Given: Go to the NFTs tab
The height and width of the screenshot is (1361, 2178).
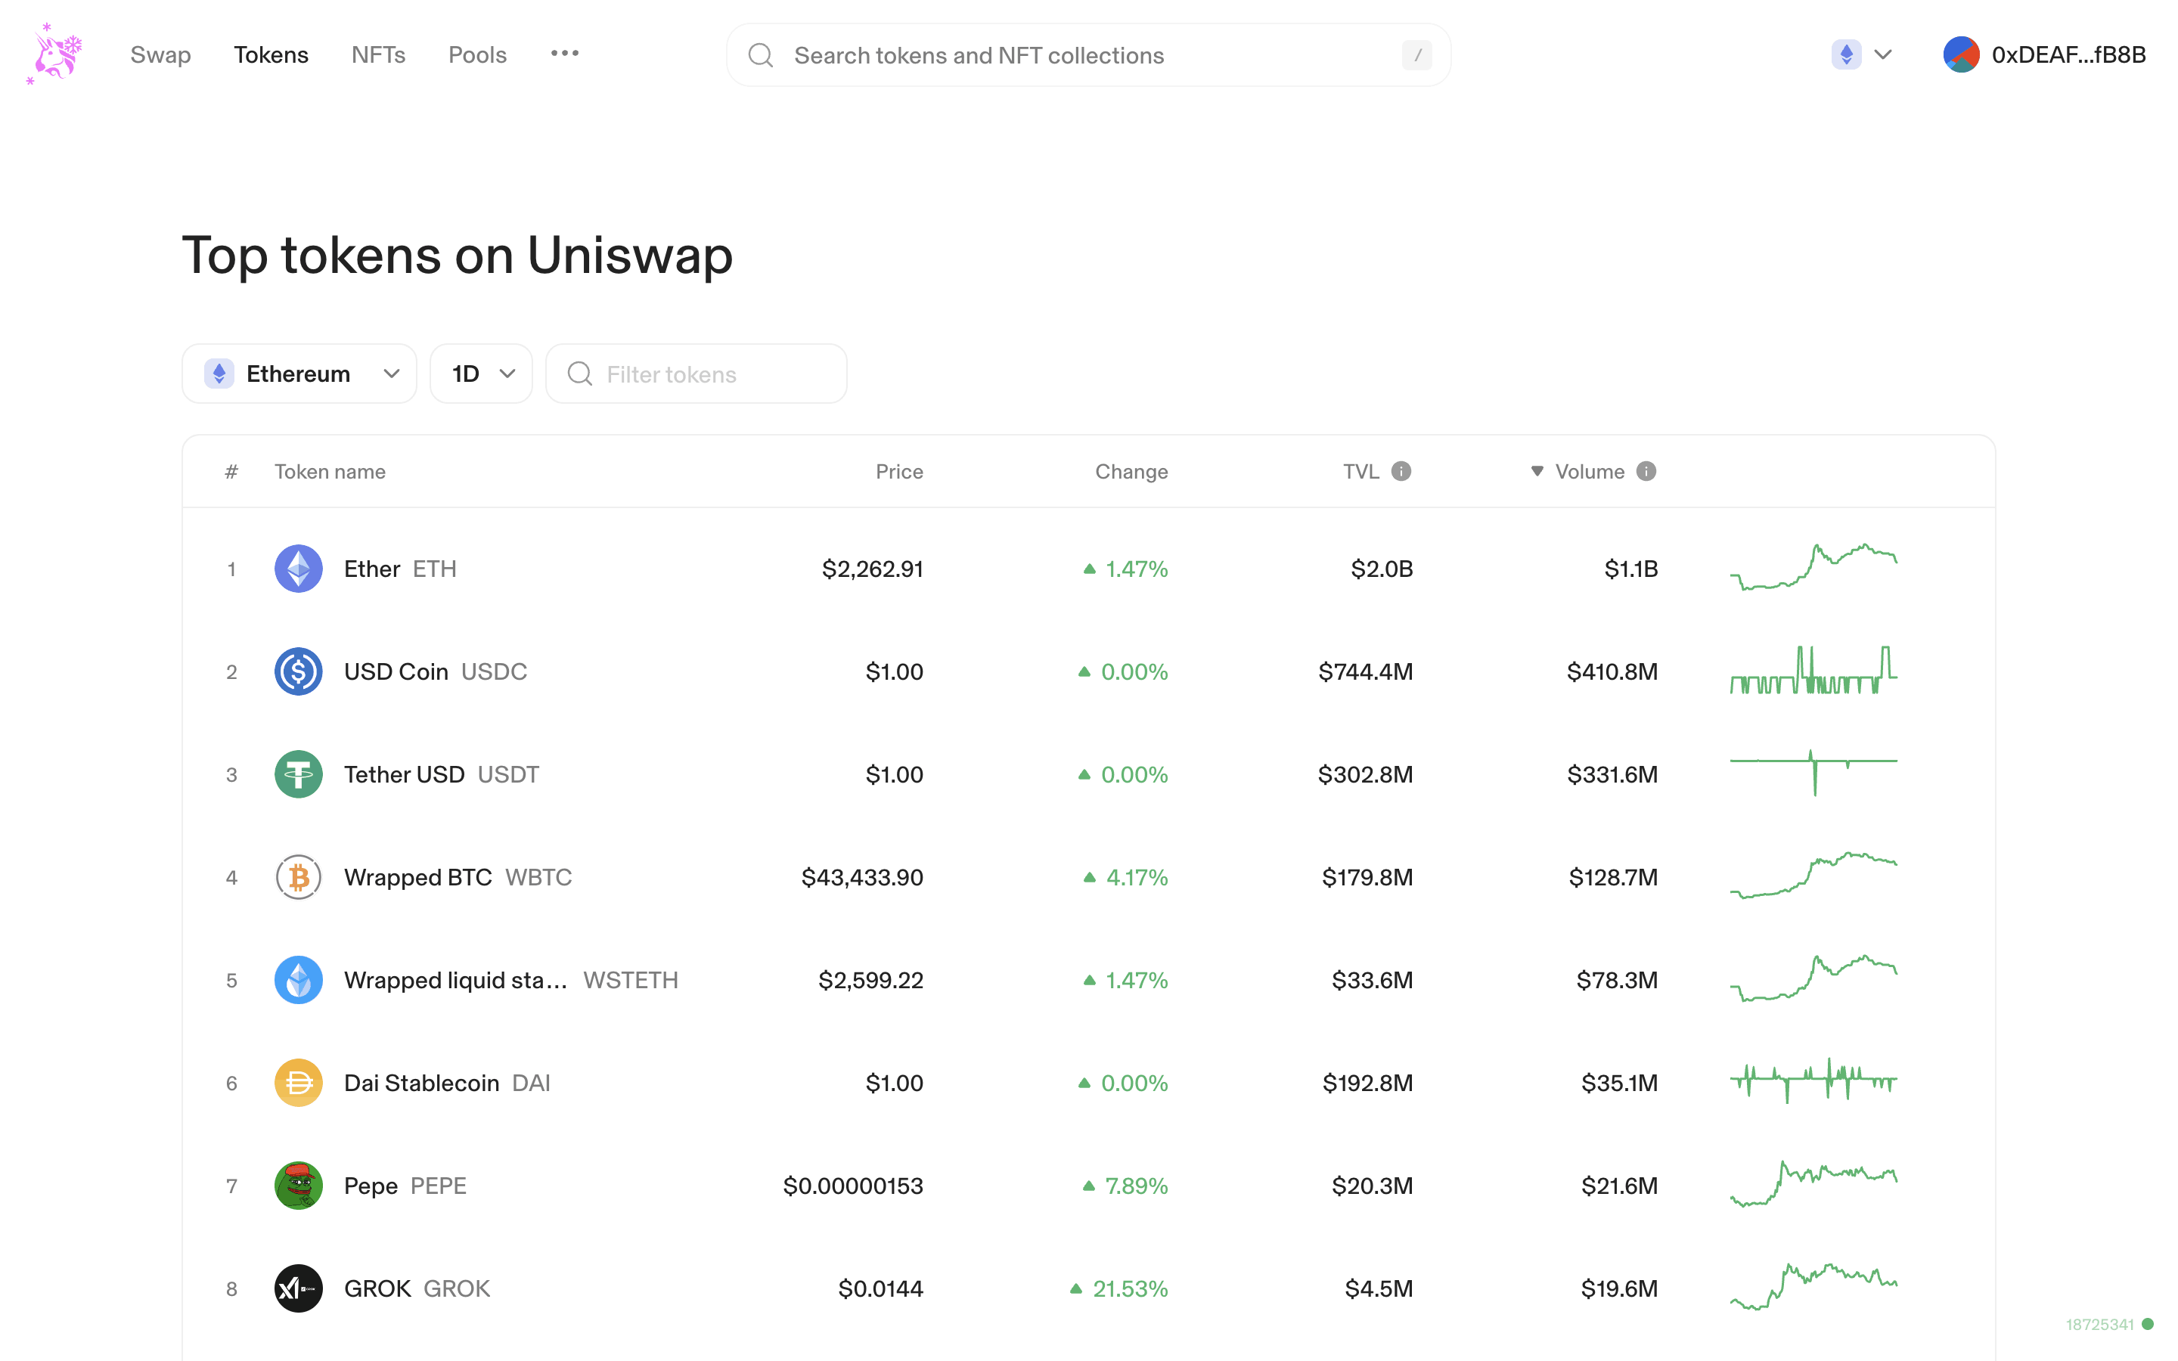Looking at the screenshot, I should pos(378,55).
